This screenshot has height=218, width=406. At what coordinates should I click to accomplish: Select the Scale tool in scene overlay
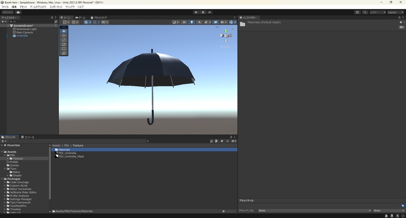point(64,44)
